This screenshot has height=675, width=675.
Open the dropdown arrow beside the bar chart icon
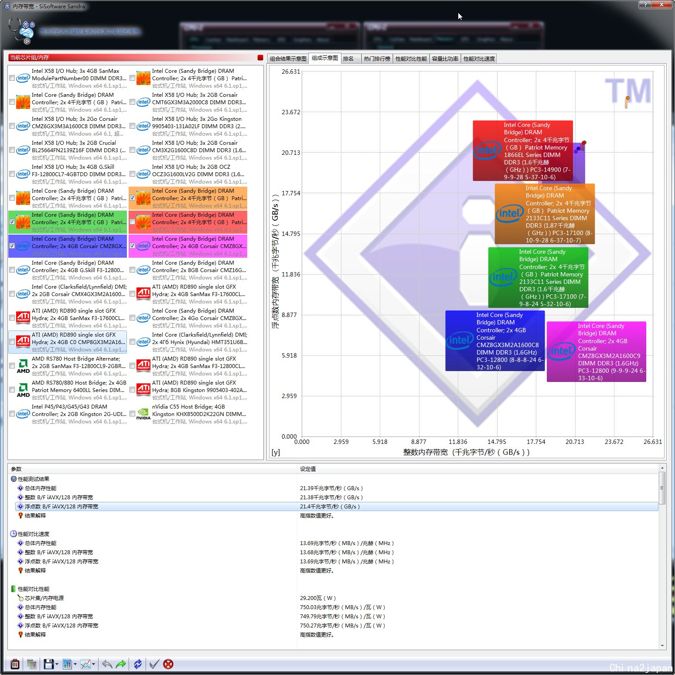(x=75, y=665)
